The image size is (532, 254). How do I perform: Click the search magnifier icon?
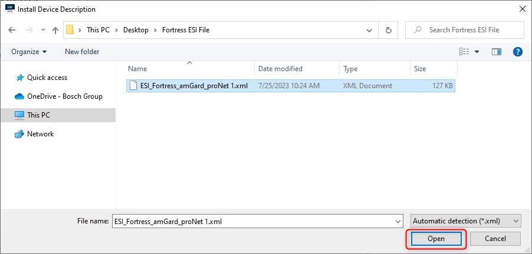[418, 30]
